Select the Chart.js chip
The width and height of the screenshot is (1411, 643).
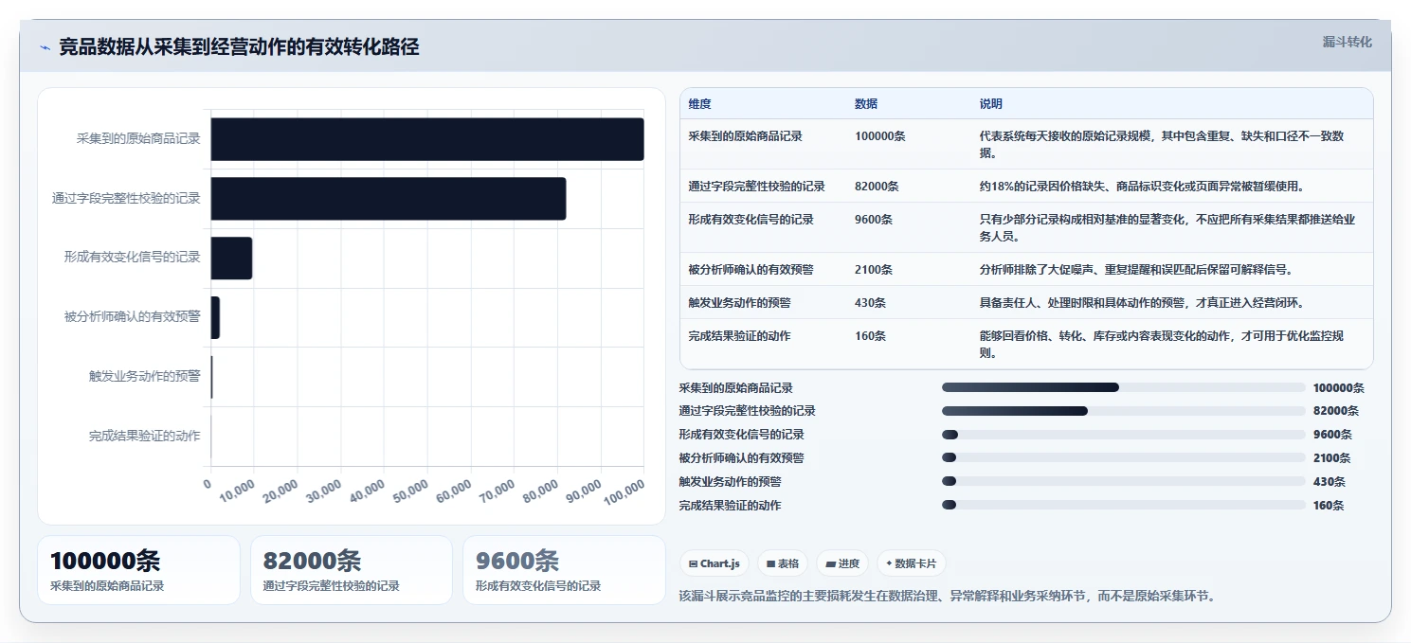[x=715, y=563]
